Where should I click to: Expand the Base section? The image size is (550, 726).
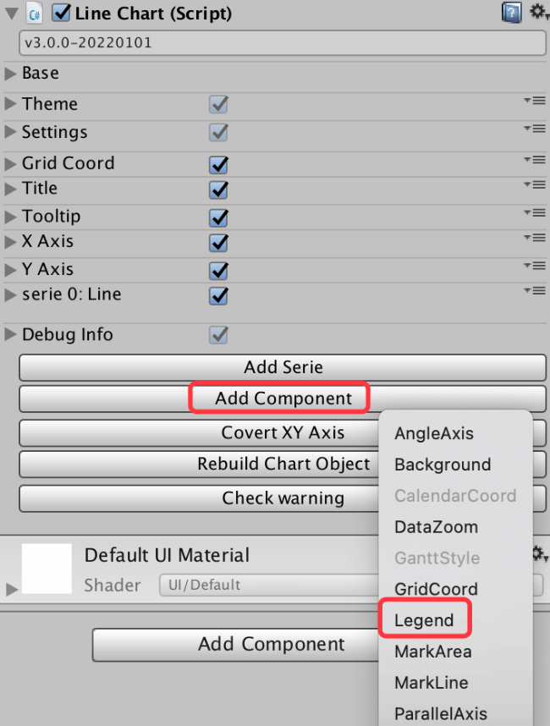click(11, 74)
